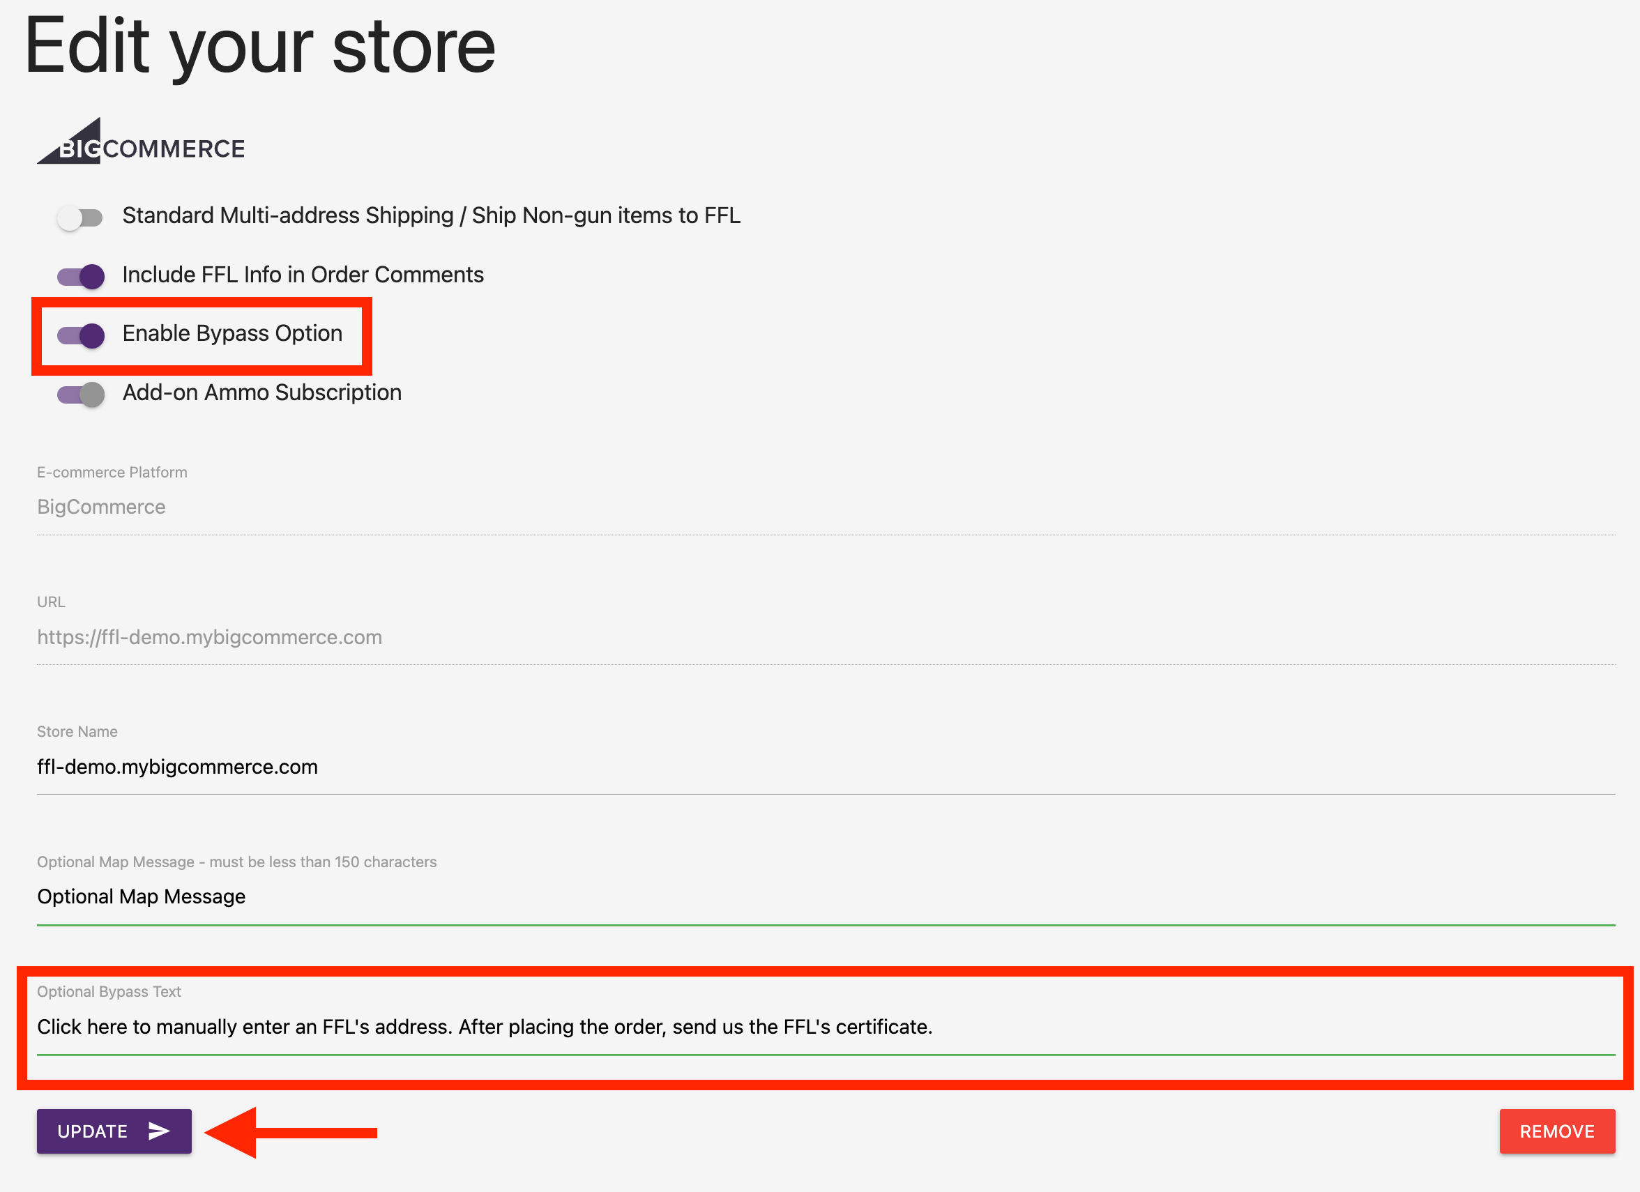This screenshot has width=1640, height=1192.
Task: Click the "Edit your store" heading
Action: pos(260,46)
